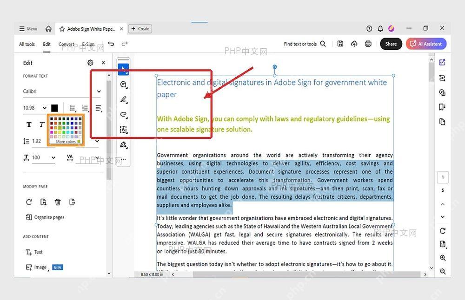Go to the Home screen icon

[x=48, y=29]
